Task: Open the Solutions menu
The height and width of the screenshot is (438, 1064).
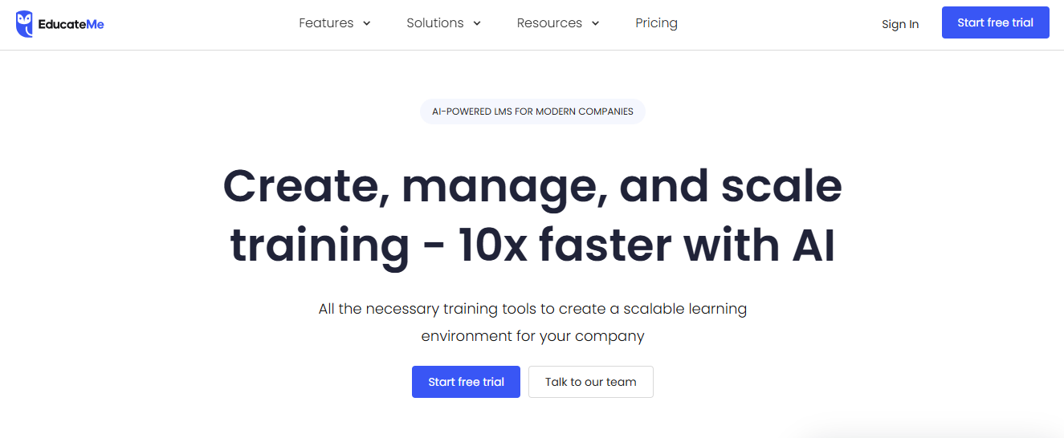Action: coord(434,23)
